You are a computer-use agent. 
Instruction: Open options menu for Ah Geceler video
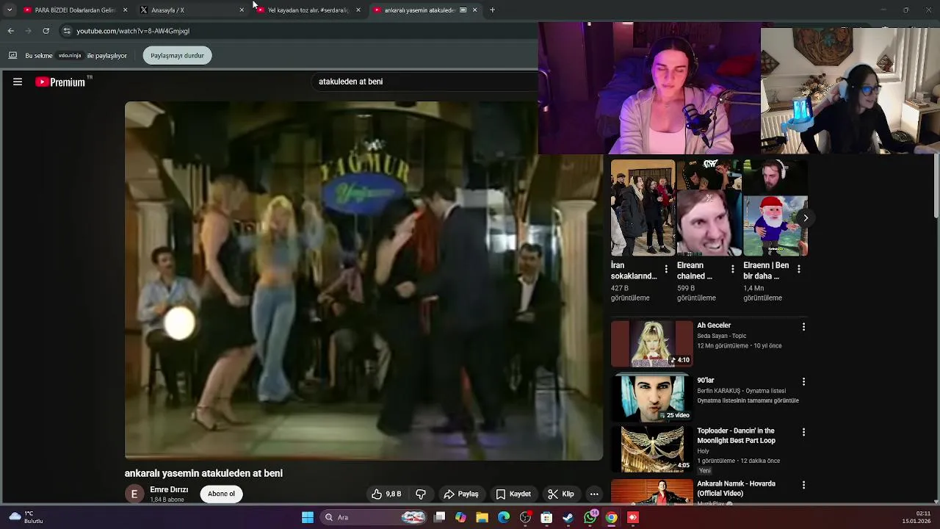click(803, 326)
